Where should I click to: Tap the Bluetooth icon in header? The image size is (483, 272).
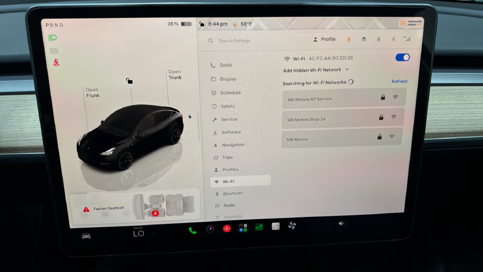[x=393, y=39]
